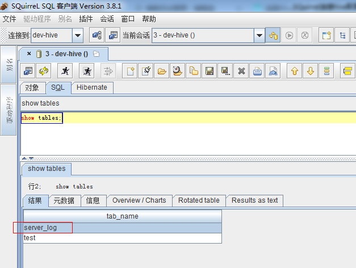Viewport: 356px width, 268px height.
Task: Click the disabled play circle icon in main toolbar
Action: tap(289, 35)
